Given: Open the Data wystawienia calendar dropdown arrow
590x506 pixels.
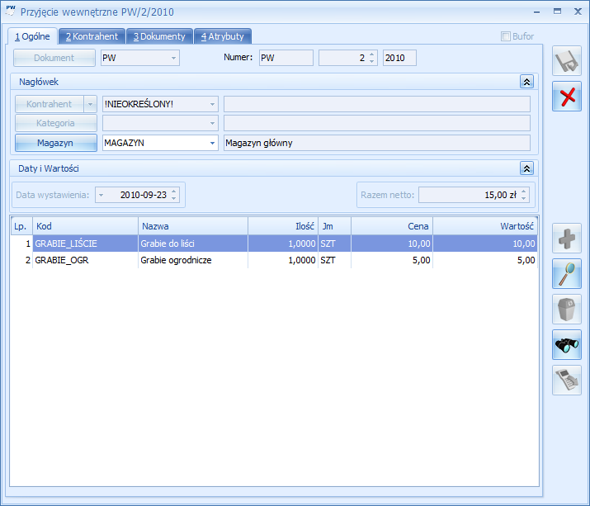Looking at the screenshot, I should pos(101,195).
